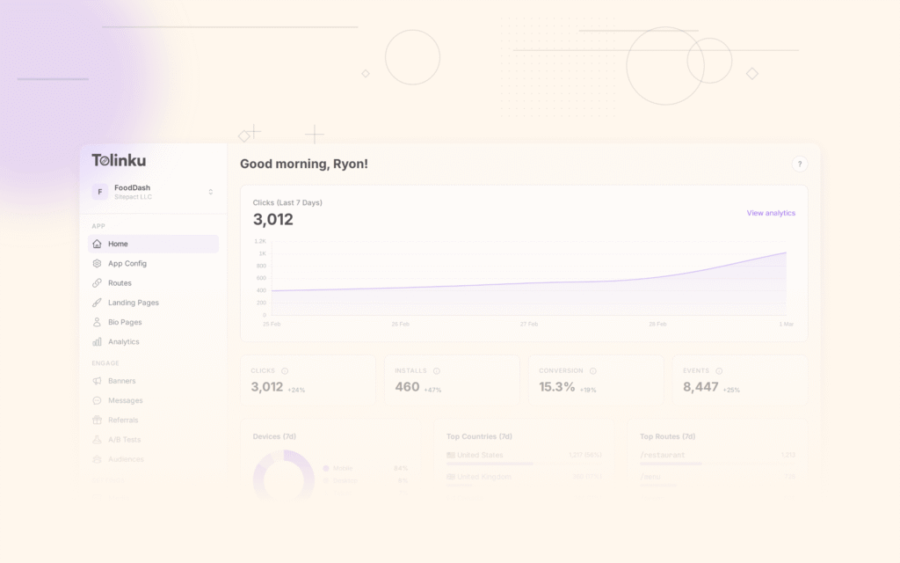Click the Analytics bar chart icon
Screen dimensions: 900x563
[97, 341]
